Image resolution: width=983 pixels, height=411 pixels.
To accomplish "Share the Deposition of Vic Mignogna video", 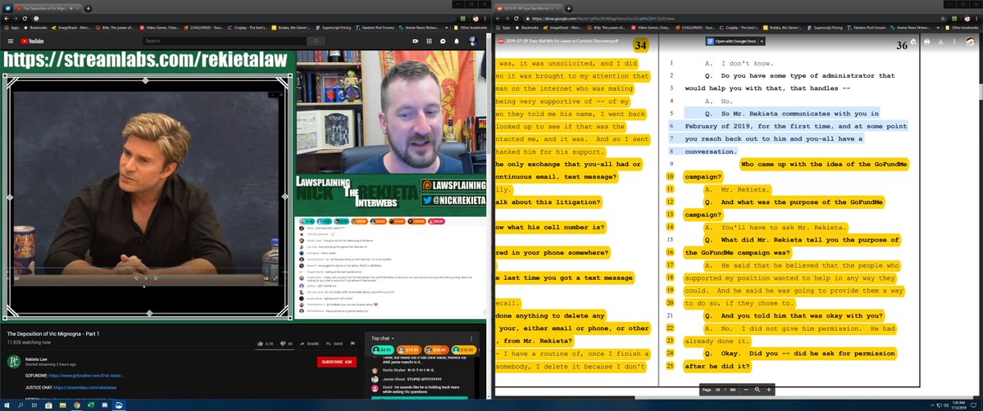I will (309, 343).
